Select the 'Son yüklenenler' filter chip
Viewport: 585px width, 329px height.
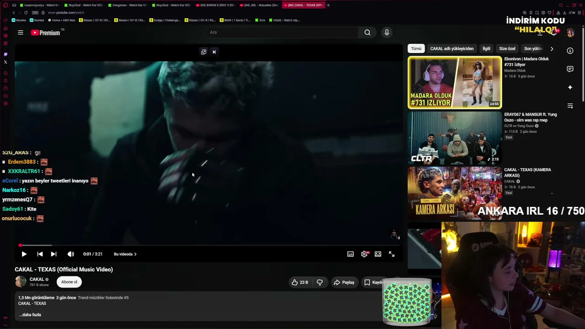533,48
